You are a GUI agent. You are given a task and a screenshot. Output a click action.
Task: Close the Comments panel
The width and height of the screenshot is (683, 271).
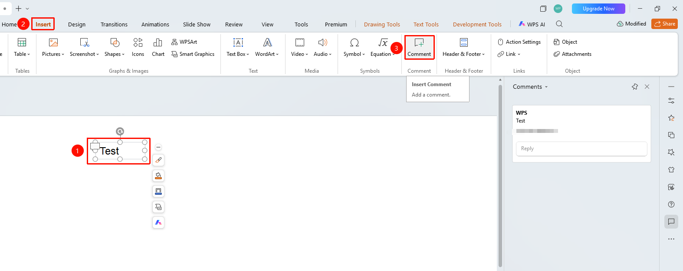[x=647, y=87]
